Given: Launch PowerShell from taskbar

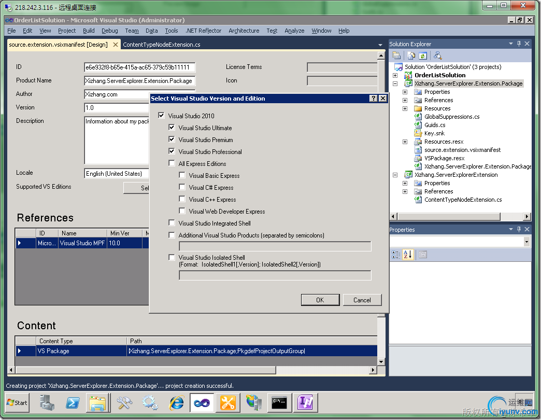Looking at the screenshot, I should (73, 403).
